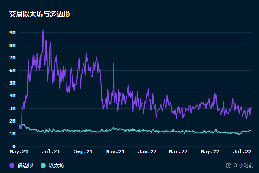Toggle the purple 多边形 legend dot
The image size is (259, 173).
pyautogui.click(x=12, y=165)
